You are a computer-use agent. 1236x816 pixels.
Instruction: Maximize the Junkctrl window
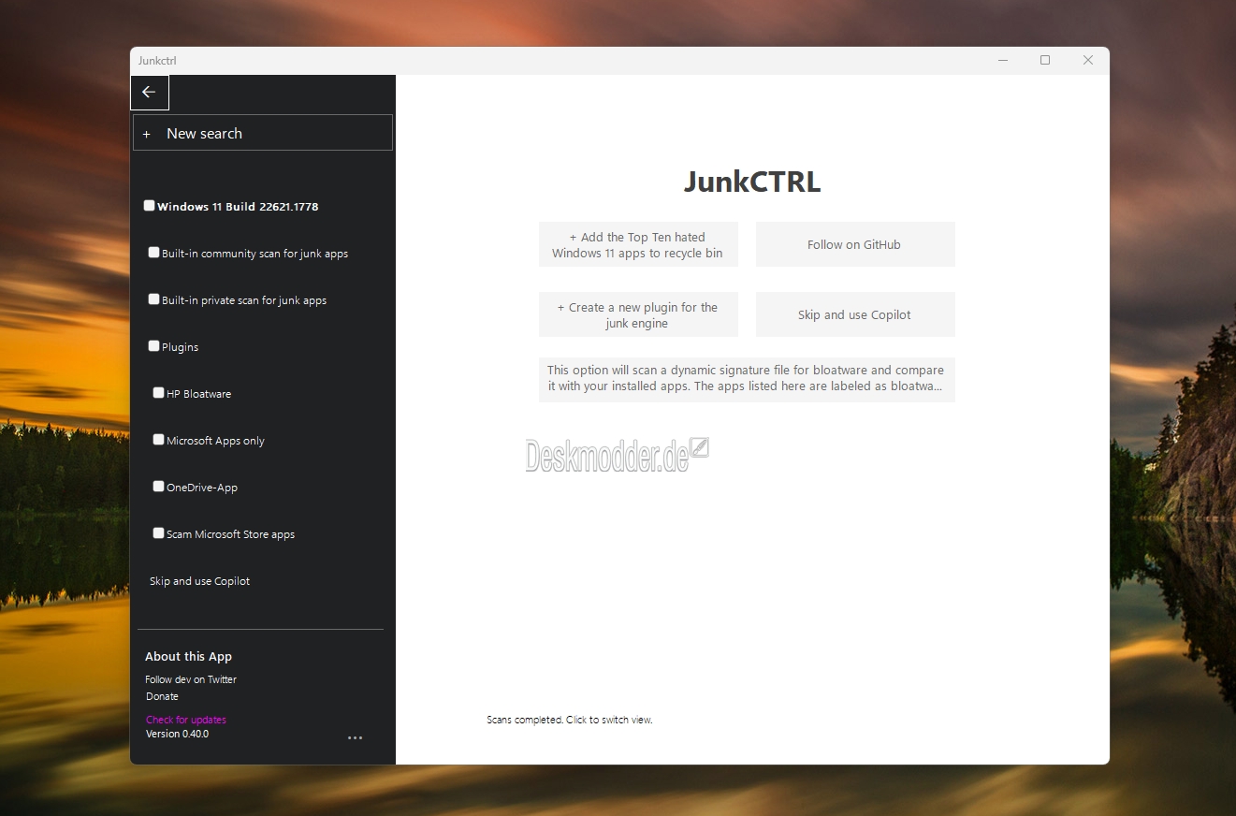[1045, 61]
